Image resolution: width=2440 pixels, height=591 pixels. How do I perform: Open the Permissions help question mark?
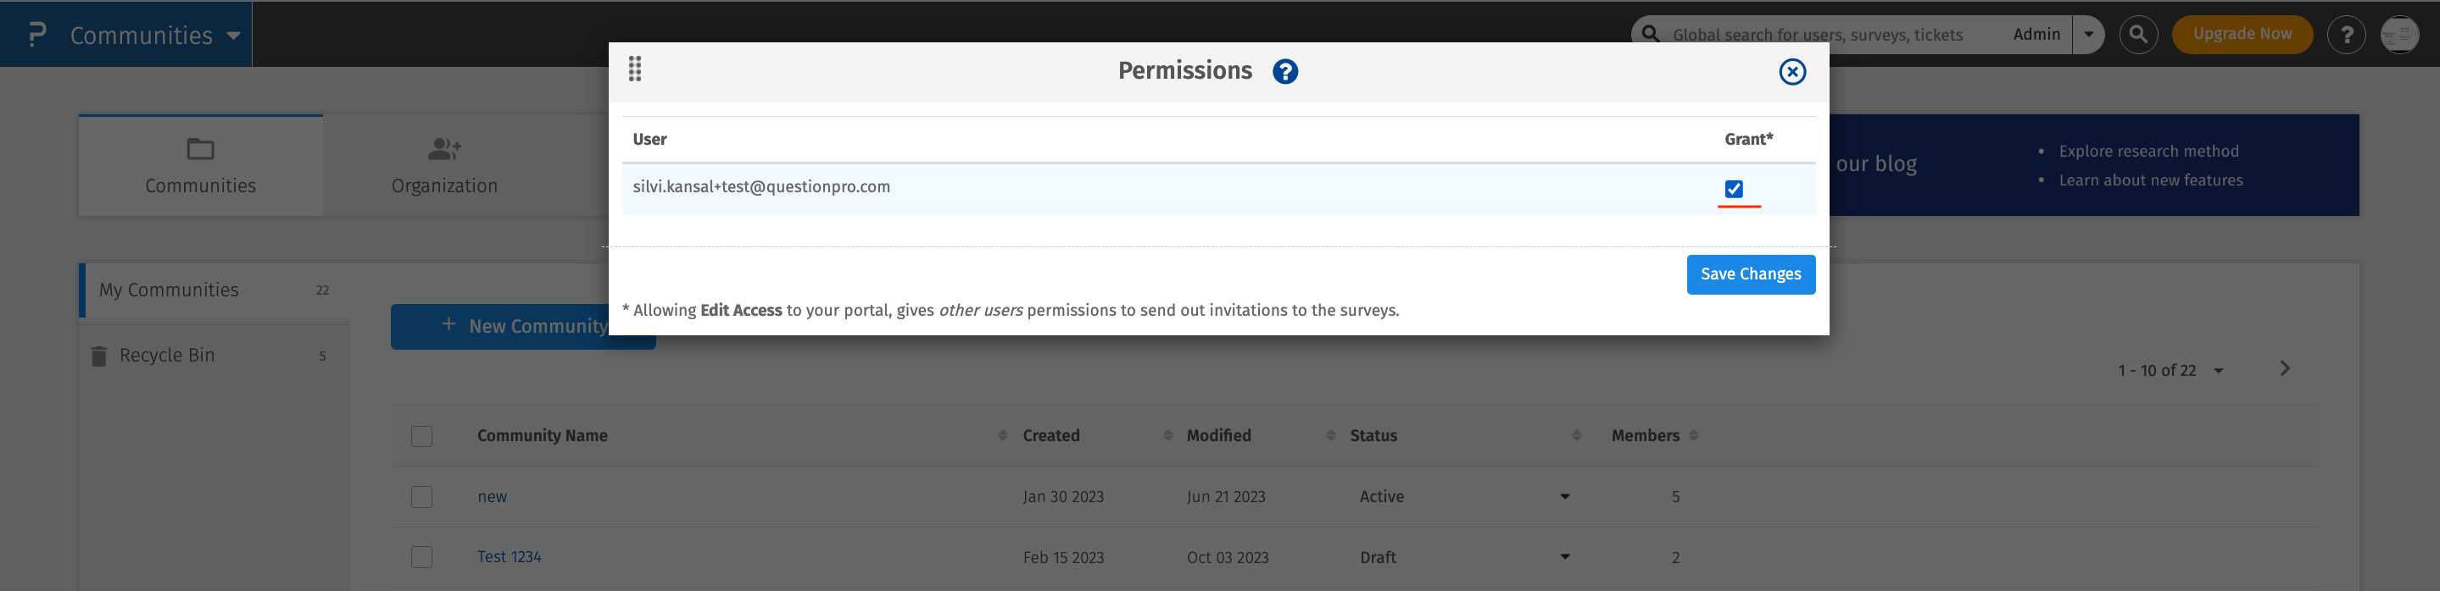tap(1284, 72)
